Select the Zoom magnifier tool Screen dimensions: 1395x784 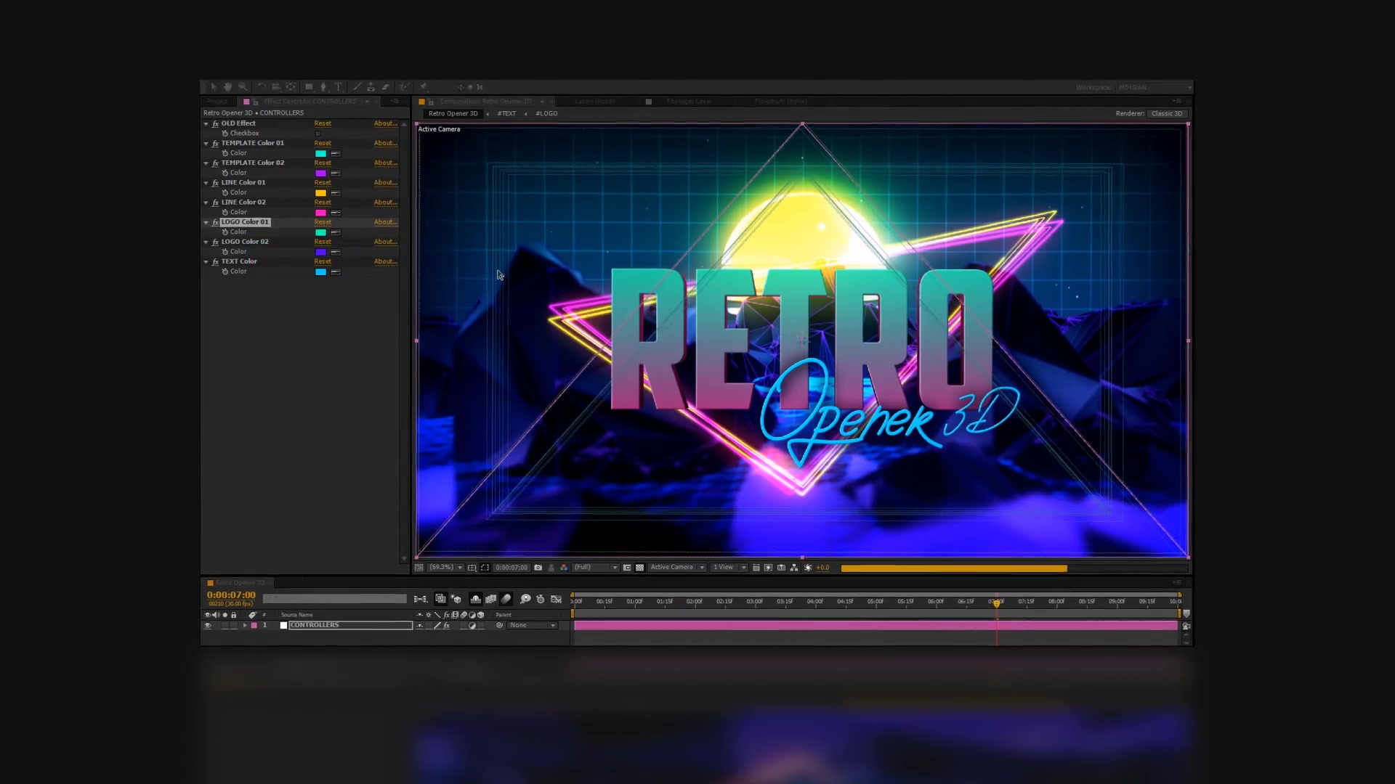coord(243,87)
